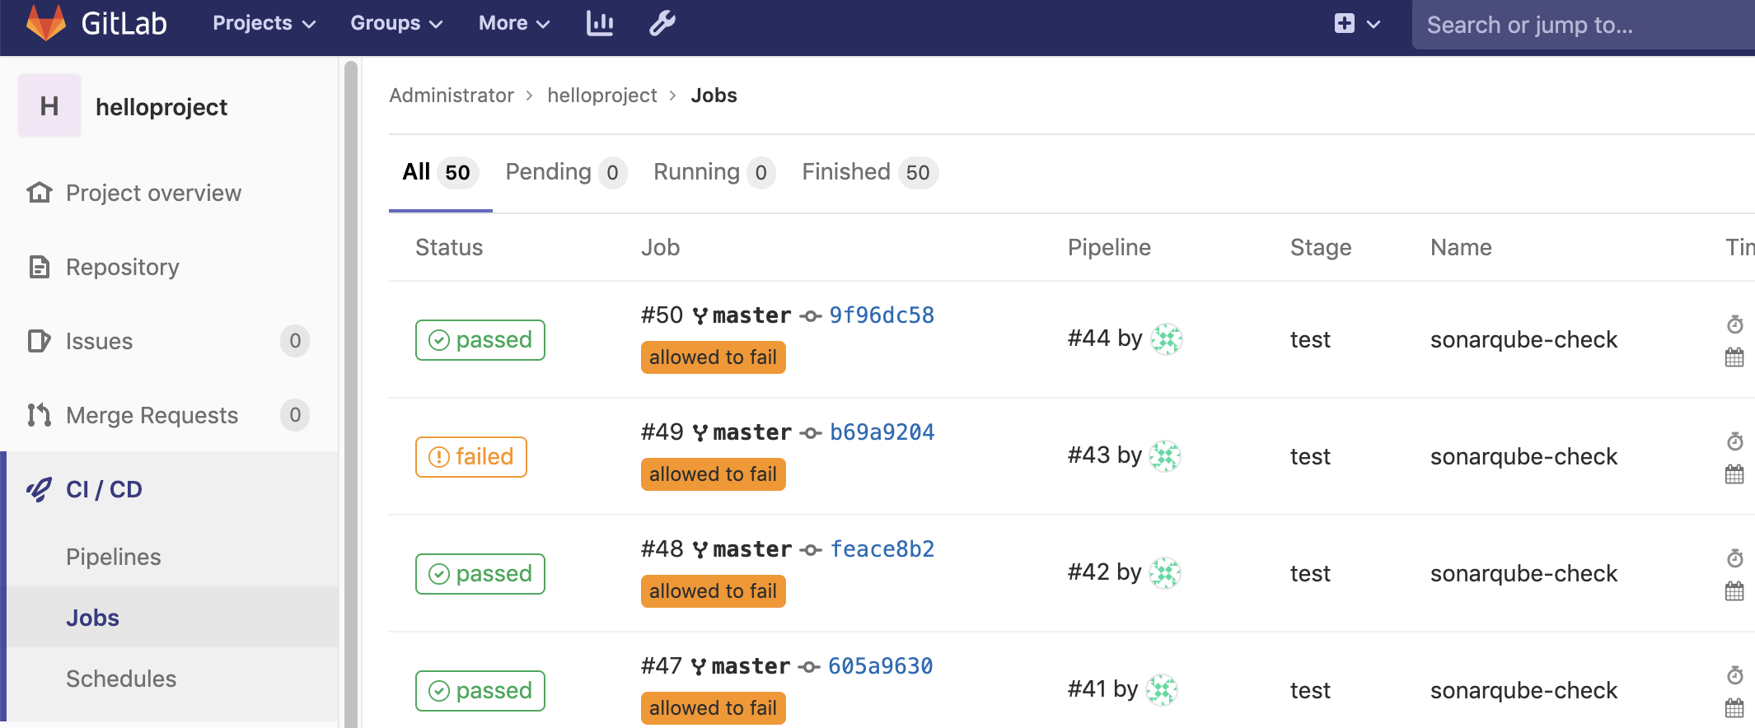Open the admin area wrench icon

coord(662,24)
